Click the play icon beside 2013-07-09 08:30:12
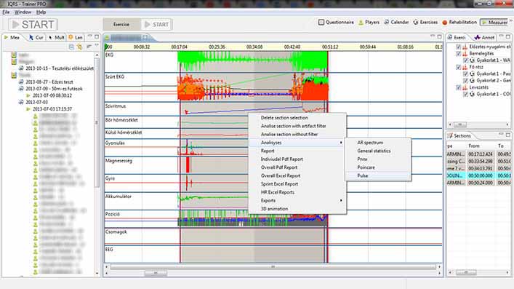 (28, 95)
